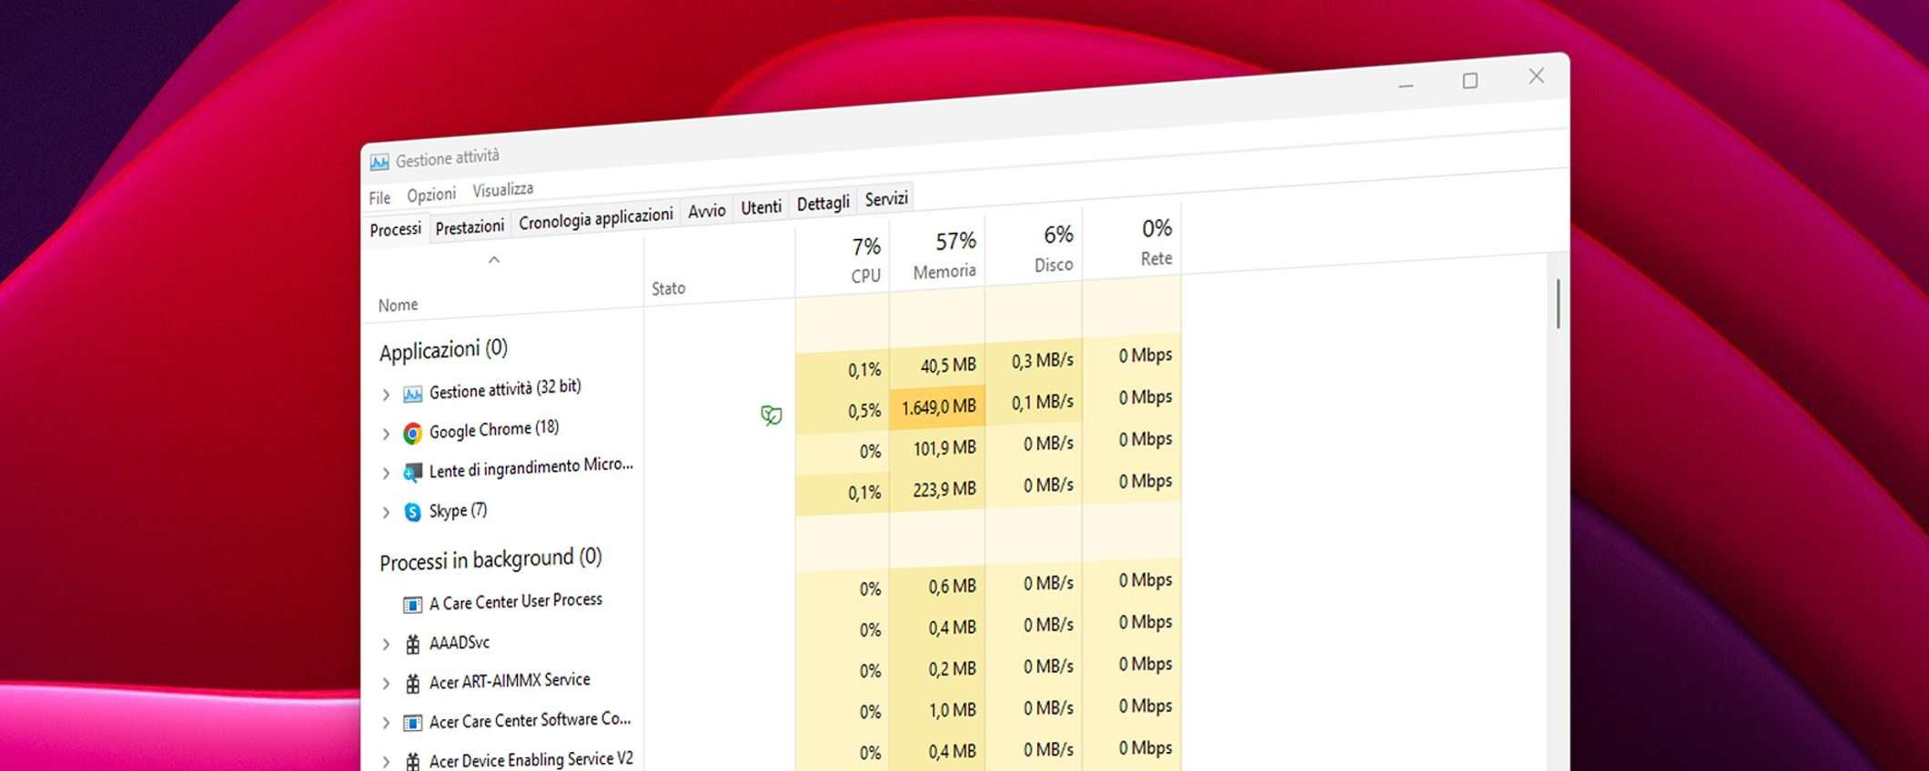Click the vertical scrollbar of process list
The width and height of the screenshot is (1929, 771).
tap(1559, 304)
